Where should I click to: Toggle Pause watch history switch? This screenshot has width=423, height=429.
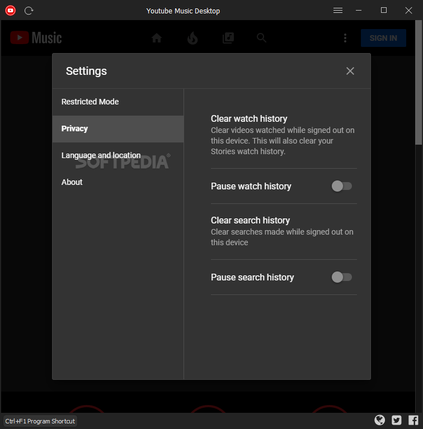coord(342,187)
